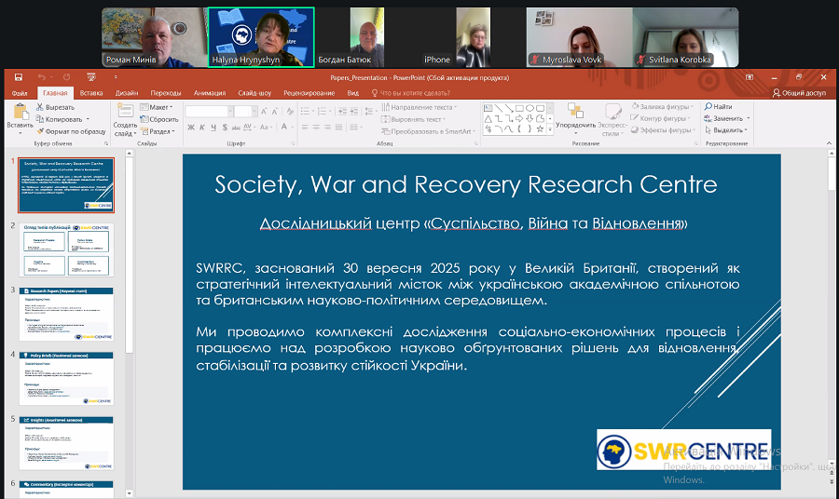Open the Раздел section dropdown
Screen dimensions: 839x499
pos(158,131)
